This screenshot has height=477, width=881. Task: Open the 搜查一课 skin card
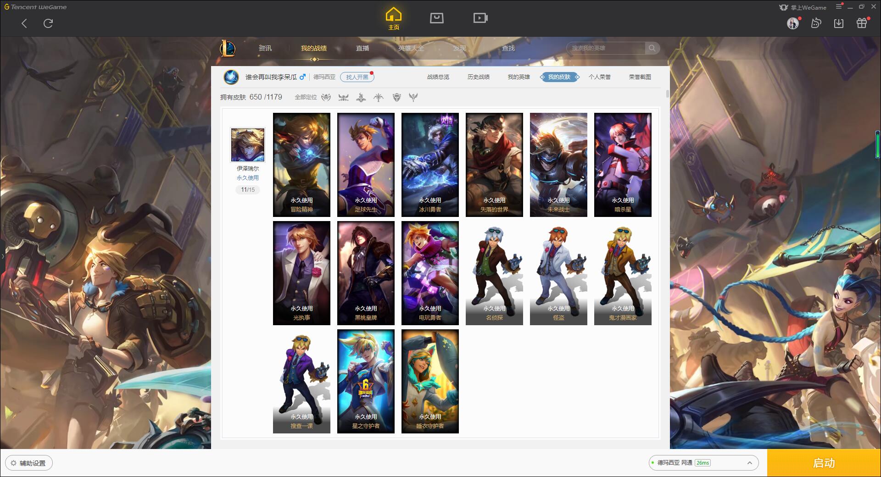point(301,382)
